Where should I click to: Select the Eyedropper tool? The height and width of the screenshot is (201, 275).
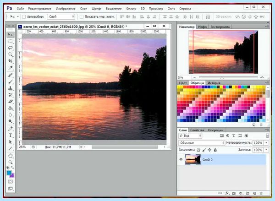[11, 68]
